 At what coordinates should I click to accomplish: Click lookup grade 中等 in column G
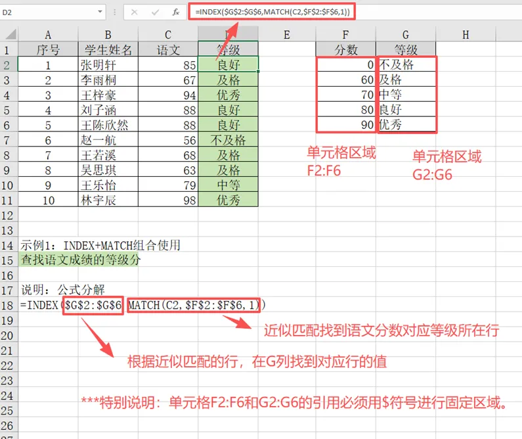[x=406, y=95]
